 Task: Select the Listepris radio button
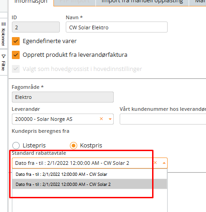[x=16, y=146]
